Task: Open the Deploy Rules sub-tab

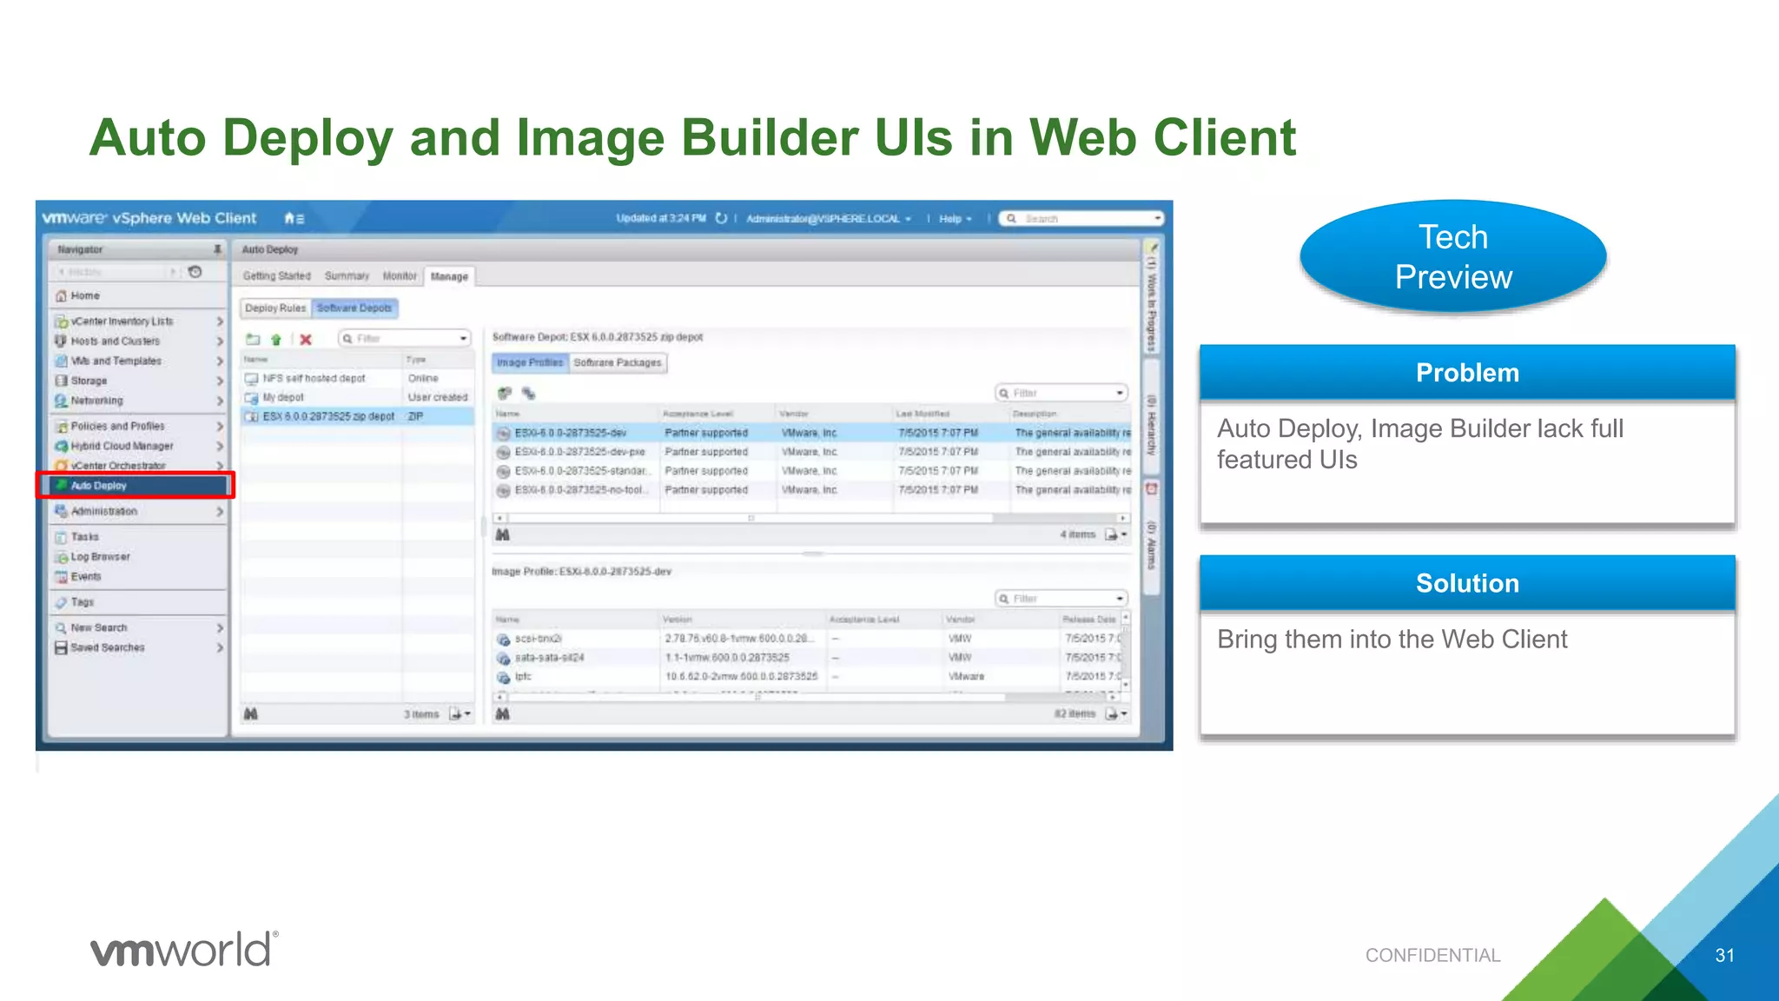Action: point(275,308)
